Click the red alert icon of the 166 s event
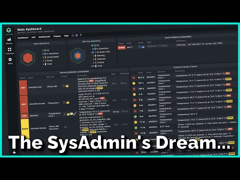The width and height of the screenshot is (240, 180). click(134, 89)
